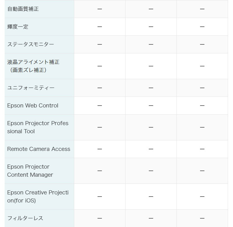
Task: Click the ユニフォーミティー row header
Action: 31,88
